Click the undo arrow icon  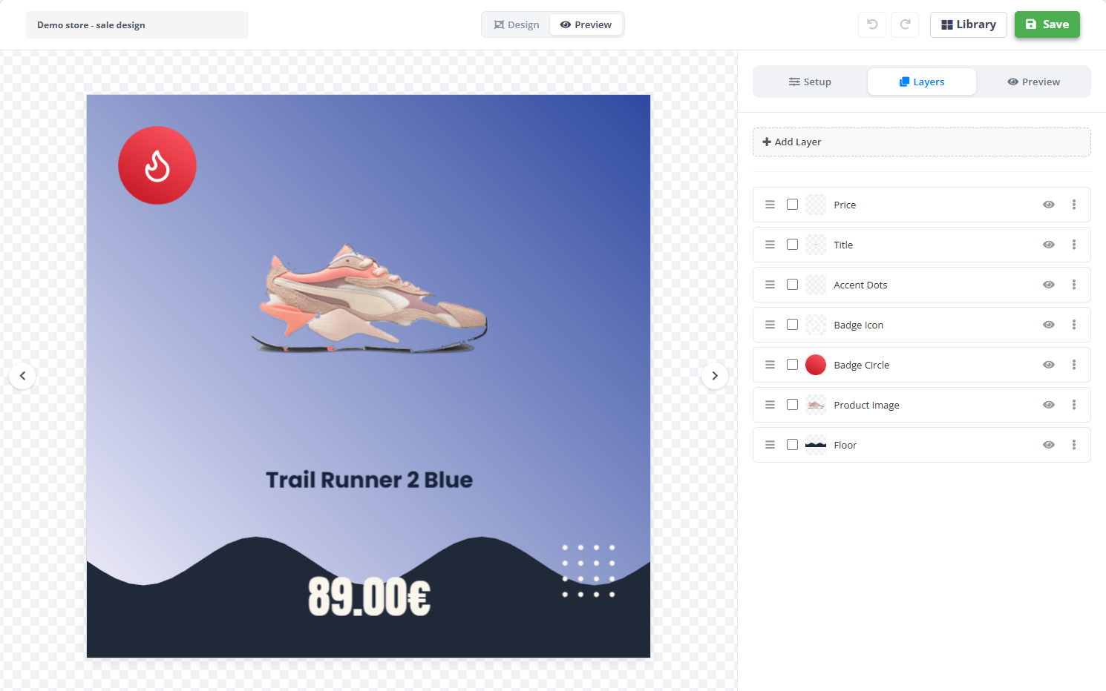(872, 24)
